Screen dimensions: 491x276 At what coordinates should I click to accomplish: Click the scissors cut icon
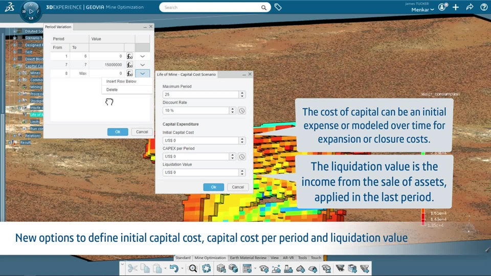132,268
